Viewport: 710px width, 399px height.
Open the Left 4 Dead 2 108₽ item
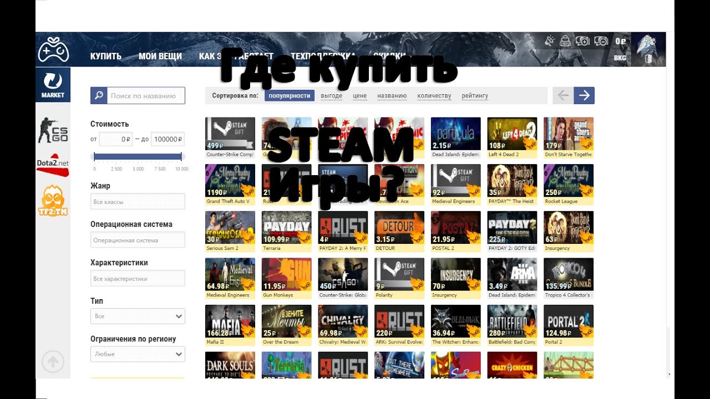point(512,137)
